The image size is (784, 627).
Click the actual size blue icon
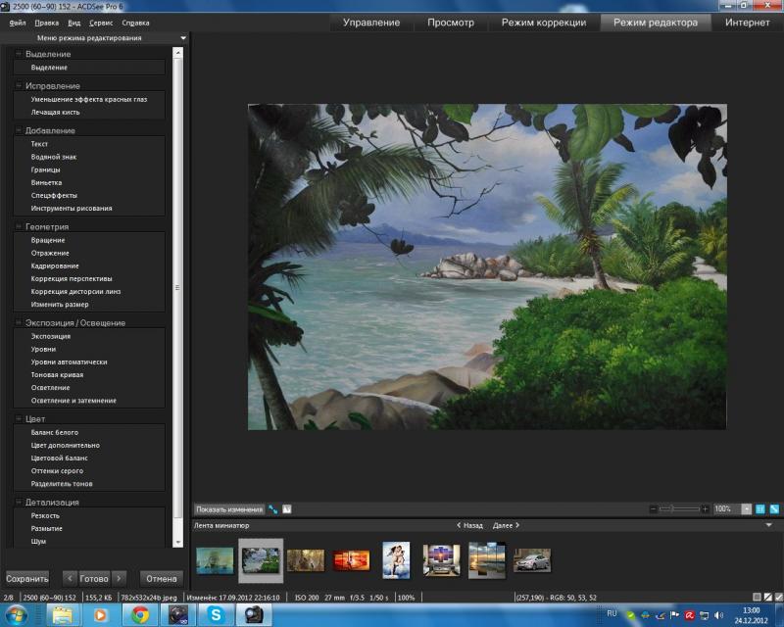coord(760,509)
